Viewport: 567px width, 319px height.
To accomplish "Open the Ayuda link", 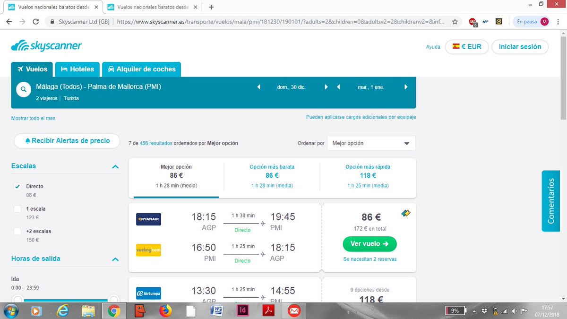I will [433, 47].
